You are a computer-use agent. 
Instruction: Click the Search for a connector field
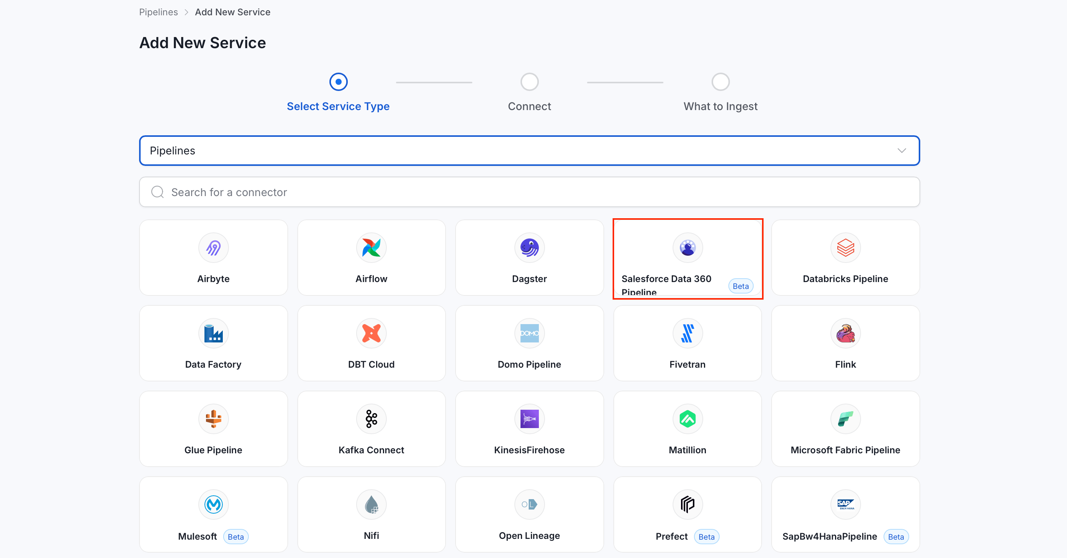tap(529, 192)
